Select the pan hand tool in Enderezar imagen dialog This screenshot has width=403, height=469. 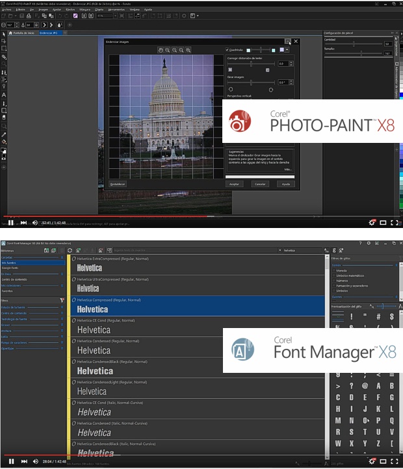(161, 50)
